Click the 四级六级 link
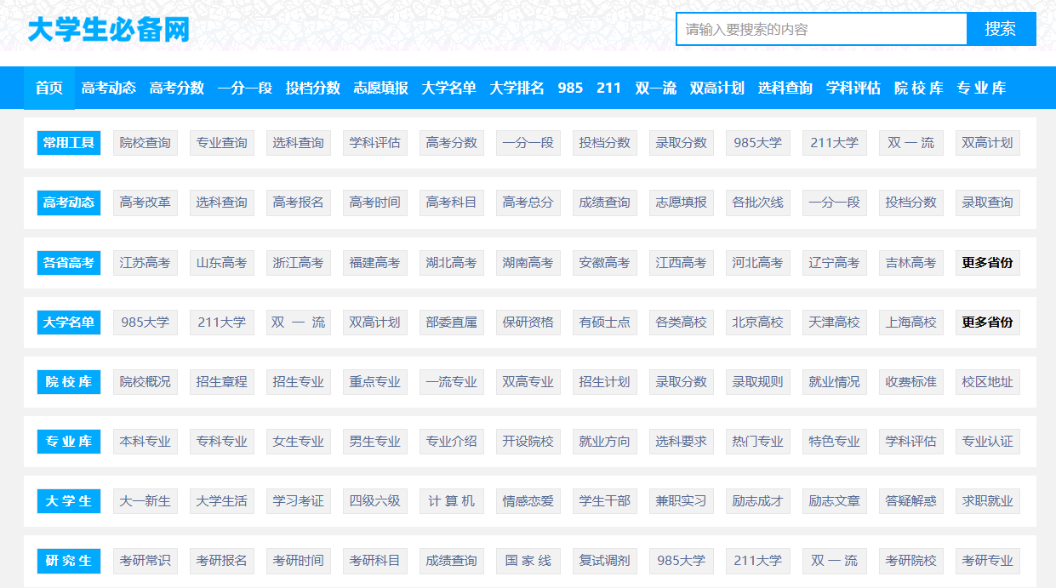Image resolution: width=1056 pixels, height=588 pixels. (x=375, y=501)
